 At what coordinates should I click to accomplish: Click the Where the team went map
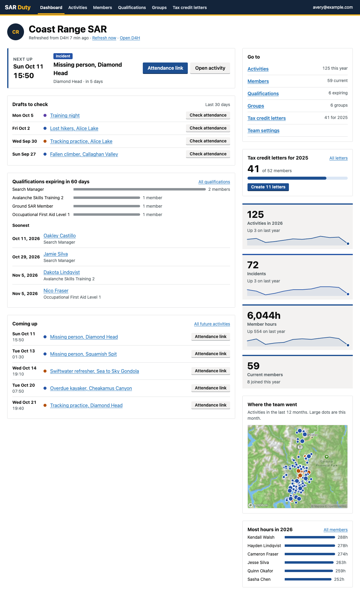pos(298,467)
